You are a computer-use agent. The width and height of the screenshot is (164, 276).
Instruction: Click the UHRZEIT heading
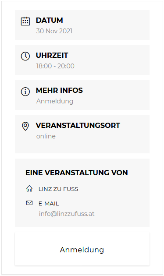52,55
